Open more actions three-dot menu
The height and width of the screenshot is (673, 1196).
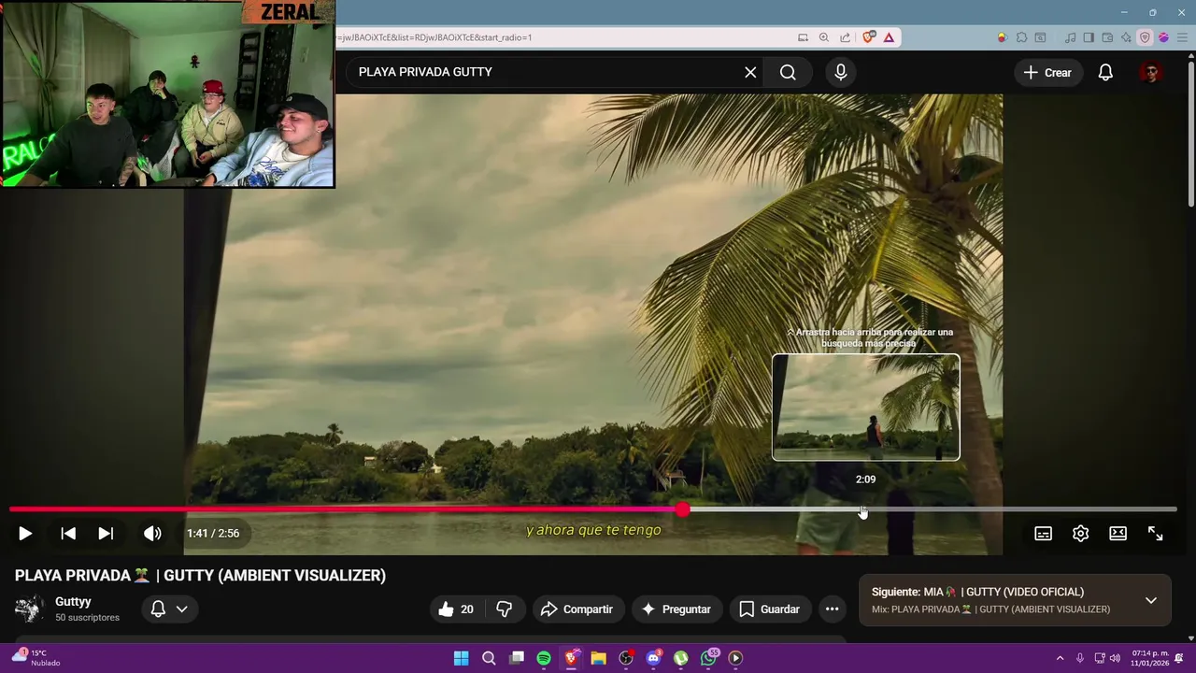coord(832,609)
